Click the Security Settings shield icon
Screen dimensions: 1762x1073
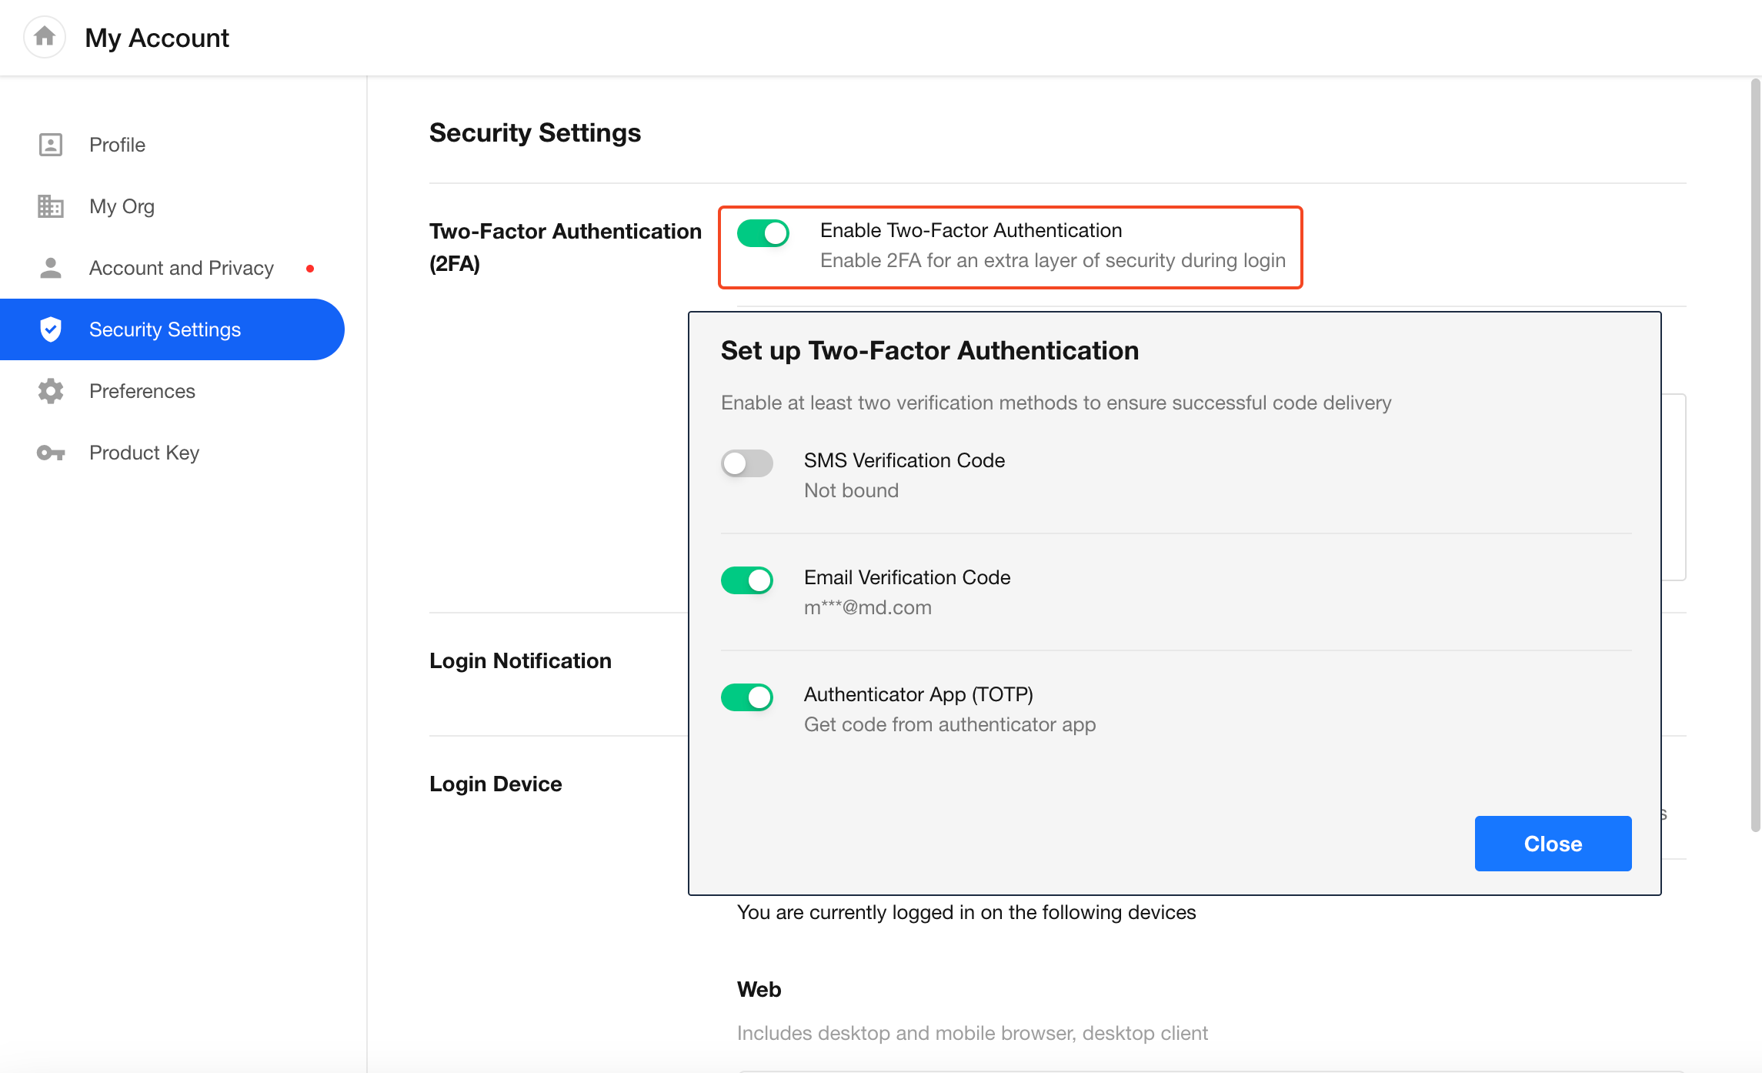51,329
